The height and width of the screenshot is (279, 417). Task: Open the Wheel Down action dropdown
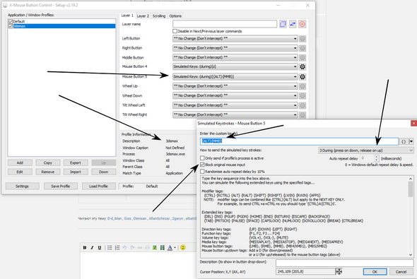point(235,95)
